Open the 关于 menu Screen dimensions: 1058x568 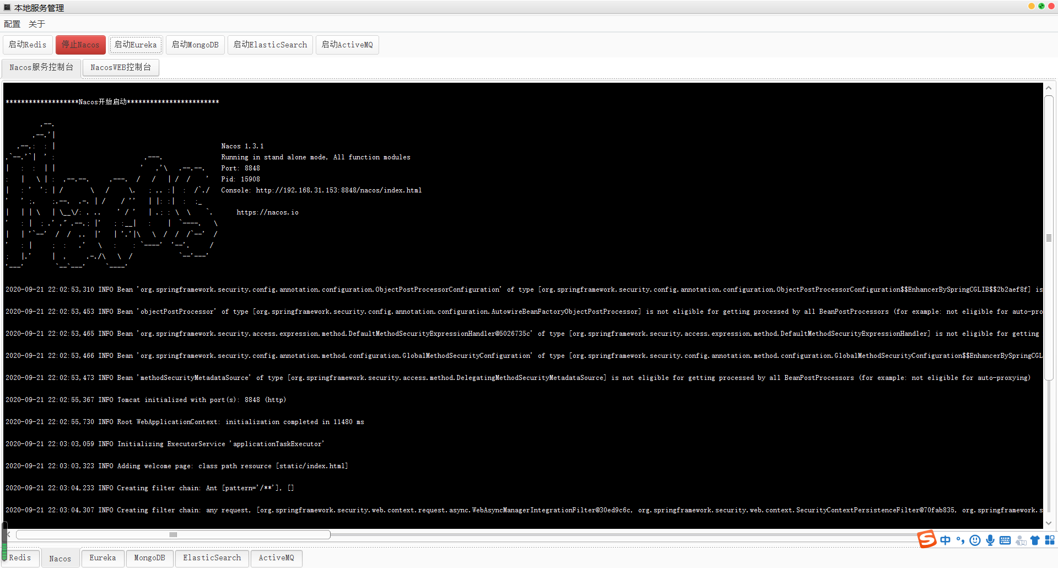click(37, 24)
